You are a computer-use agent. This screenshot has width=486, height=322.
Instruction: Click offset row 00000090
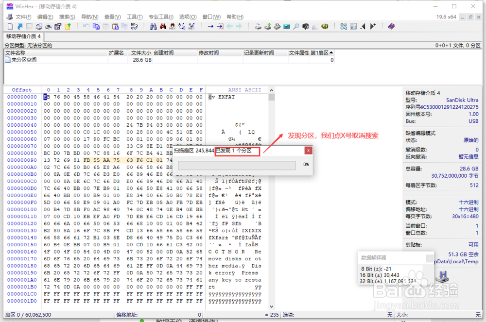tap(22, 160)
